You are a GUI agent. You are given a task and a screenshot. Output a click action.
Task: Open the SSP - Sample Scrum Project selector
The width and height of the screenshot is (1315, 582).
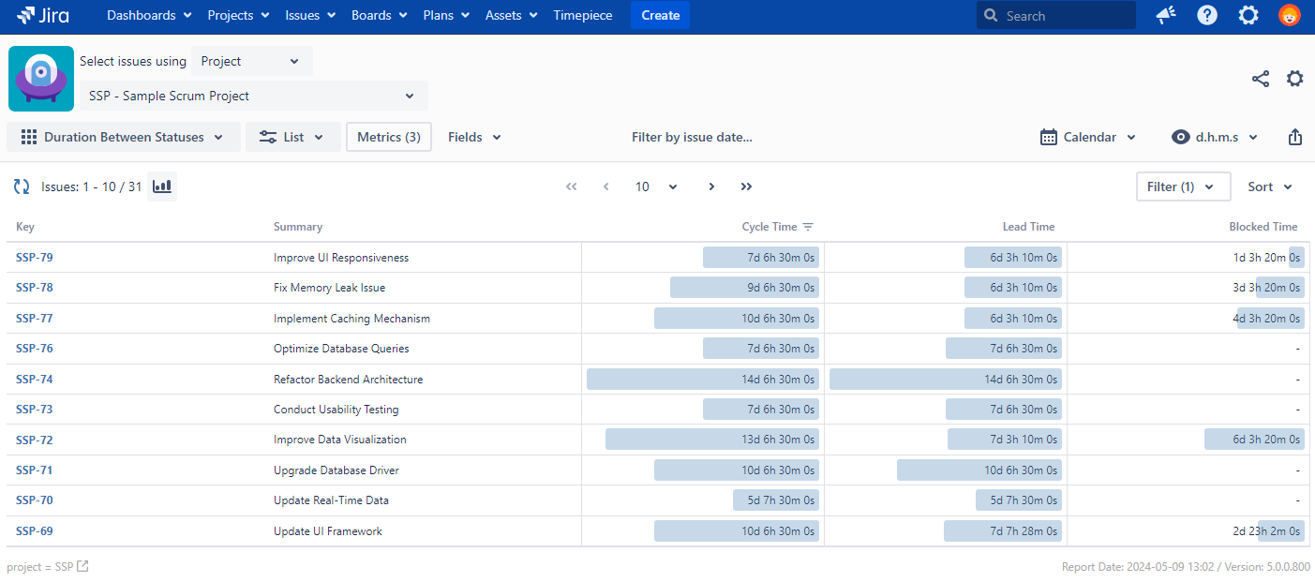click(253, 96)
